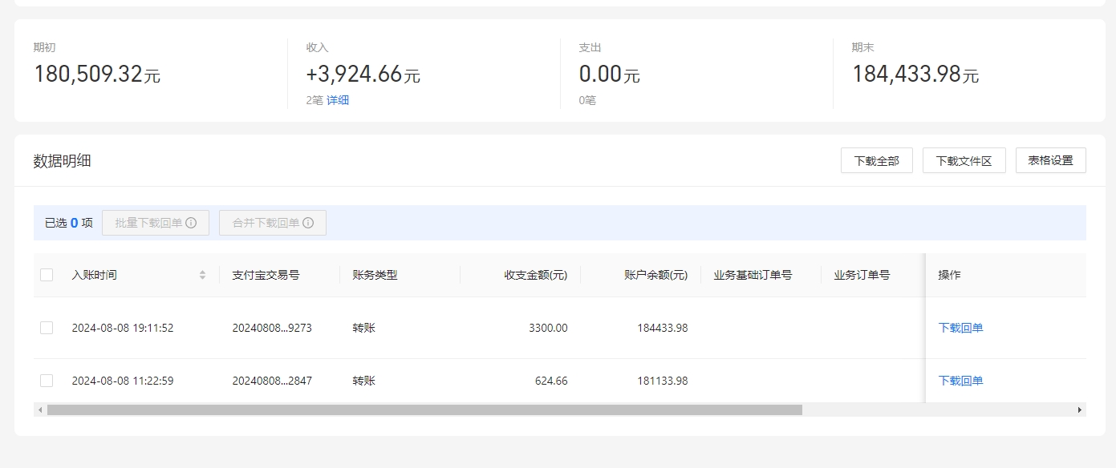This screenshot has width=1116, height=468.
Task: Click the 账务类型 column header
Action: pos(375,275)
